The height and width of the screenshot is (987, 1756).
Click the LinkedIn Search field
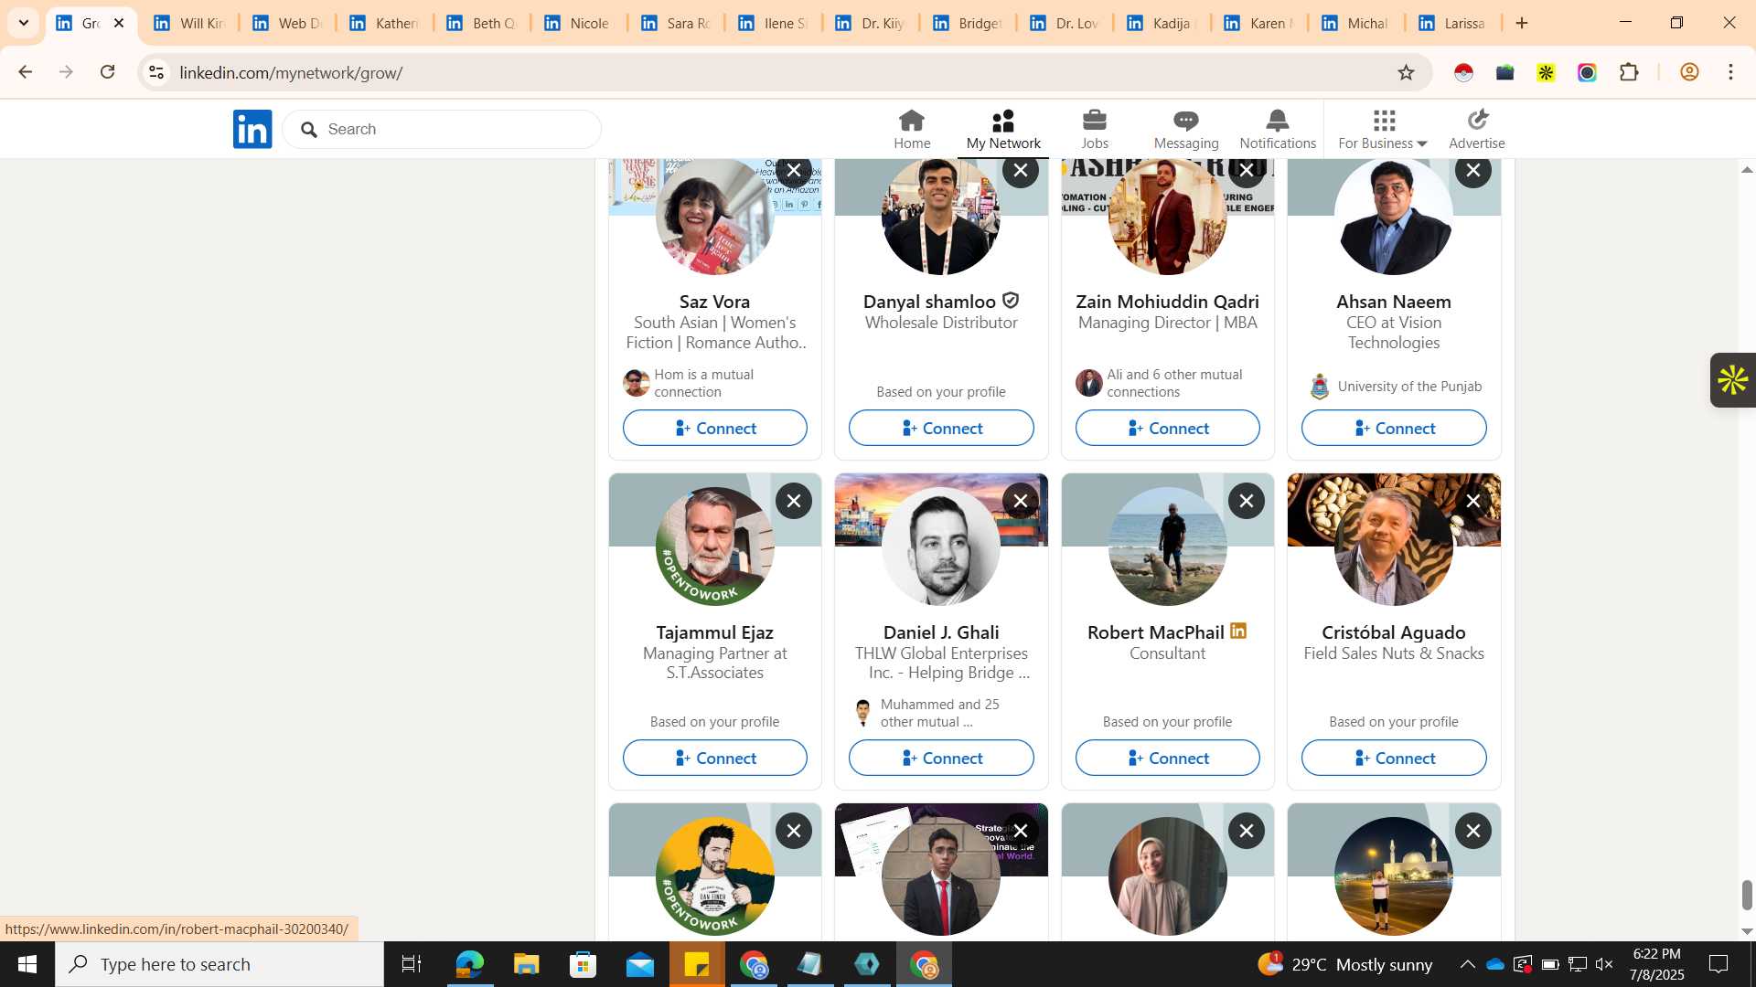[x=442, y=129]
